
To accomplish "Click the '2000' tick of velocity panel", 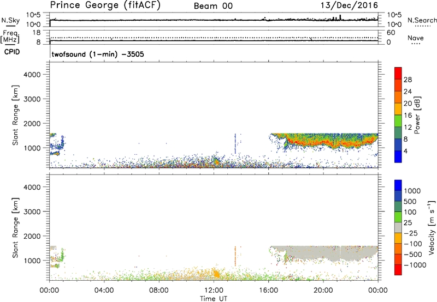I will (32, 236).
